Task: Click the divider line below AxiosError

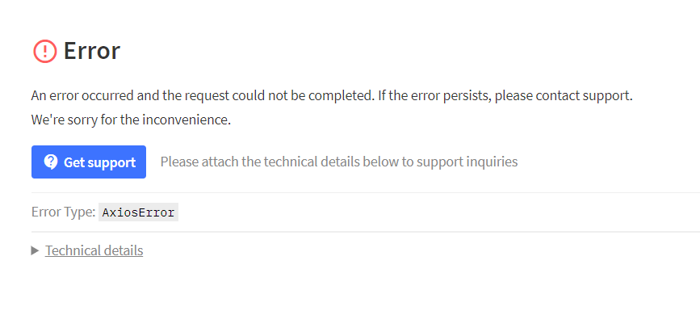Action: (x=366, y=232)
